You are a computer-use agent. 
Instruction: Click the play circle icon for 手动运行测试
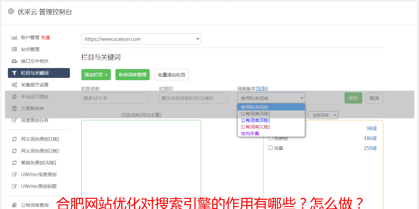[x=14, y=97]
